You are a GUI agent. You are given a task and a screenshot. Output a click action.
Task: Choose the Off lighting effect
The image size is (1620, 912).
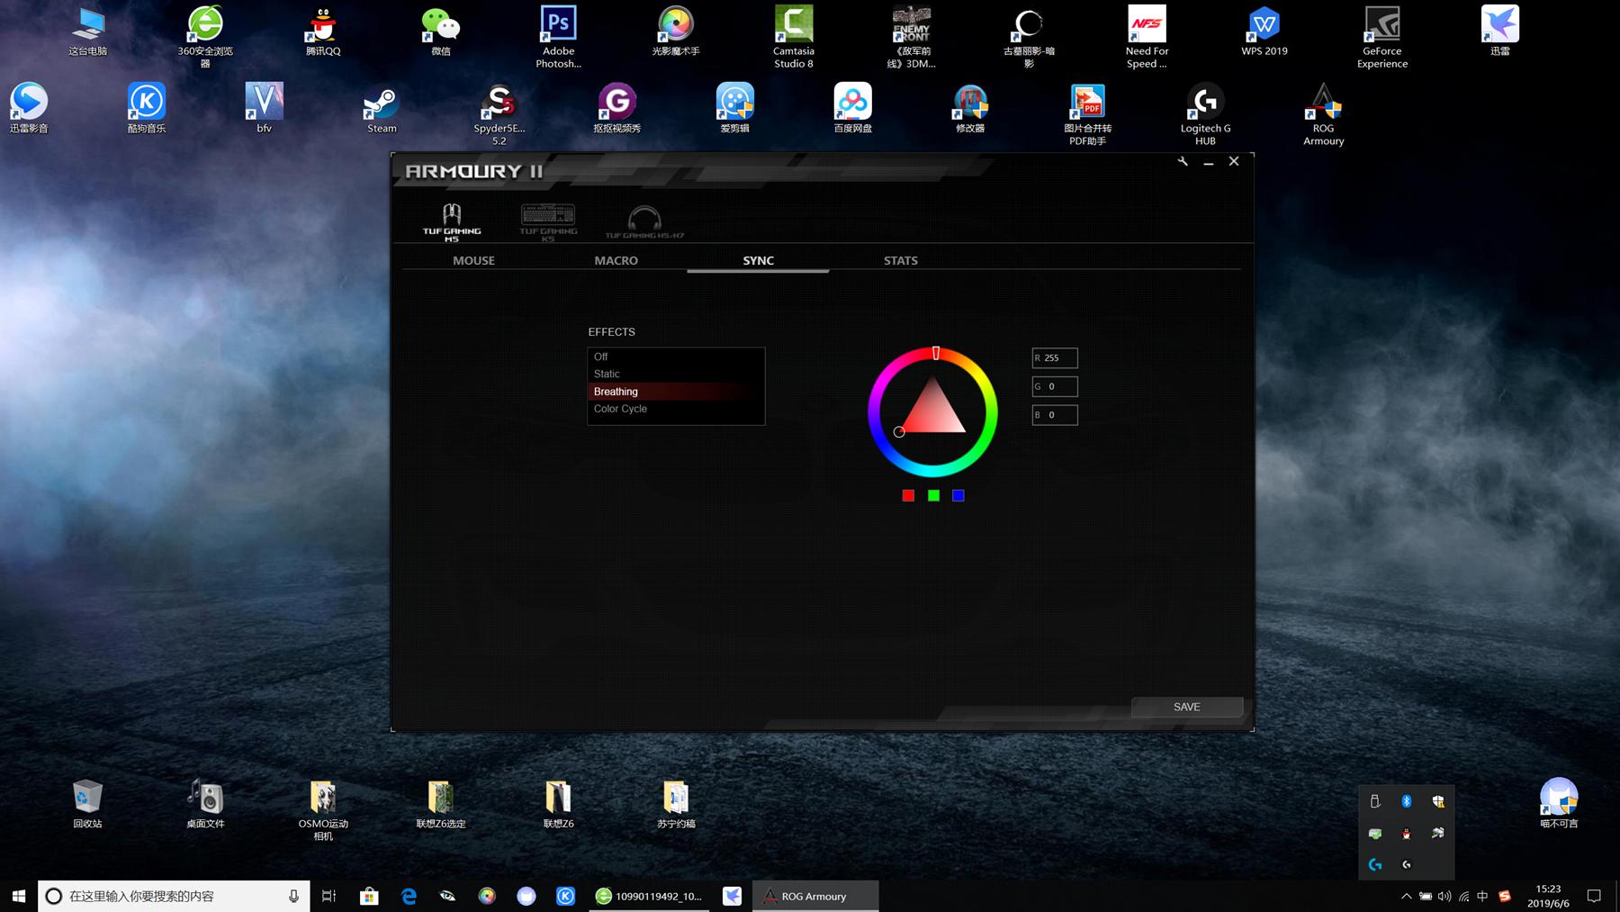[676, 357]
